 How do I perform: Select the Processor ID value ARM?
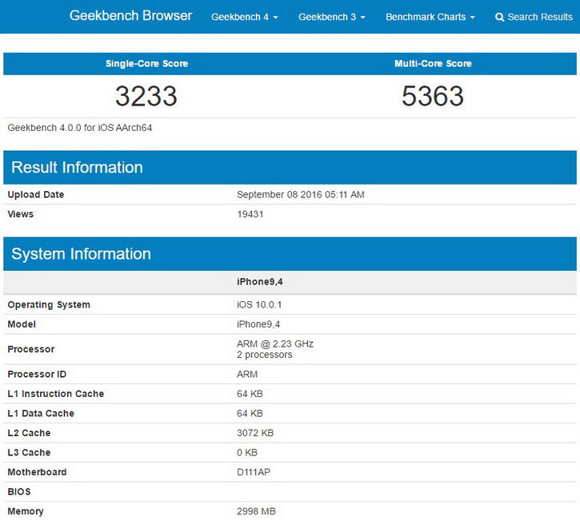tap(247, 374)
